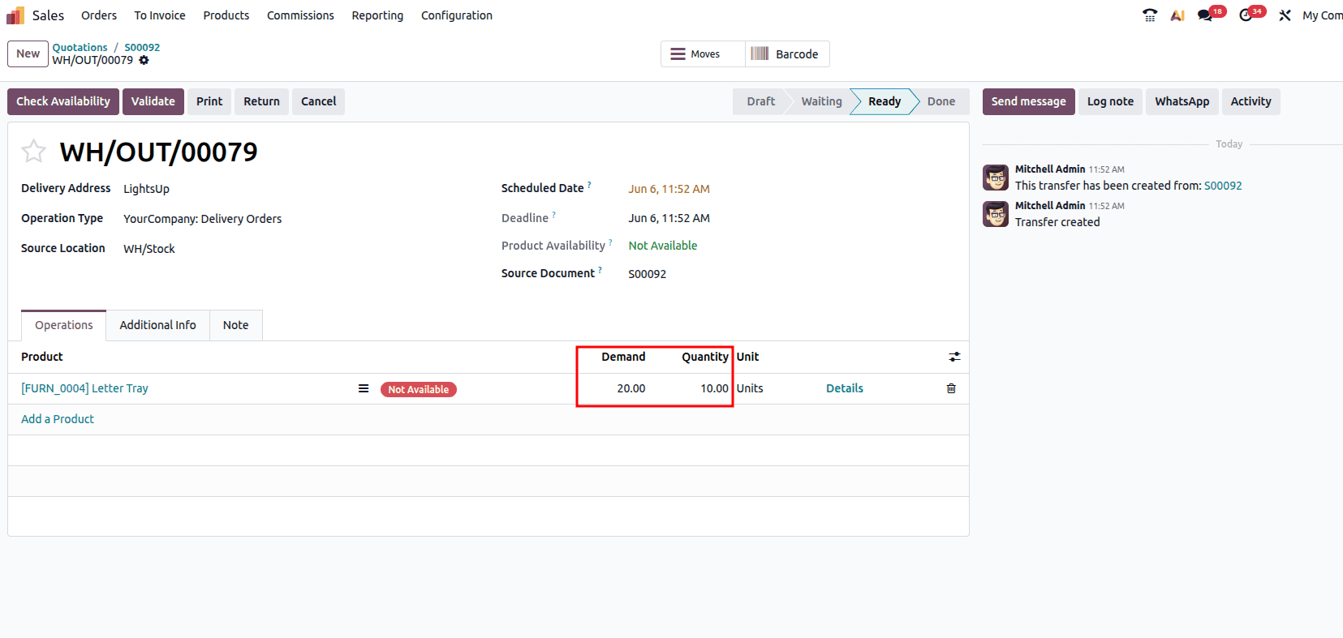Open the Orders menu

coord(99,15)
